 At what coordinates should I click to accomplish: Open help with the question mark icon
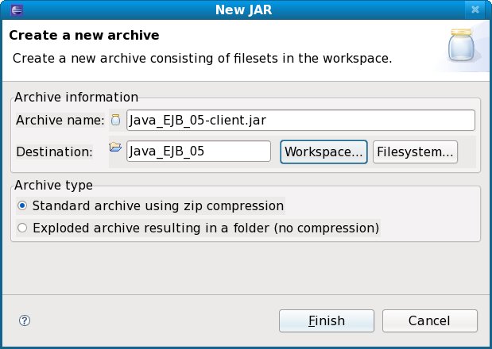[25, 320]
